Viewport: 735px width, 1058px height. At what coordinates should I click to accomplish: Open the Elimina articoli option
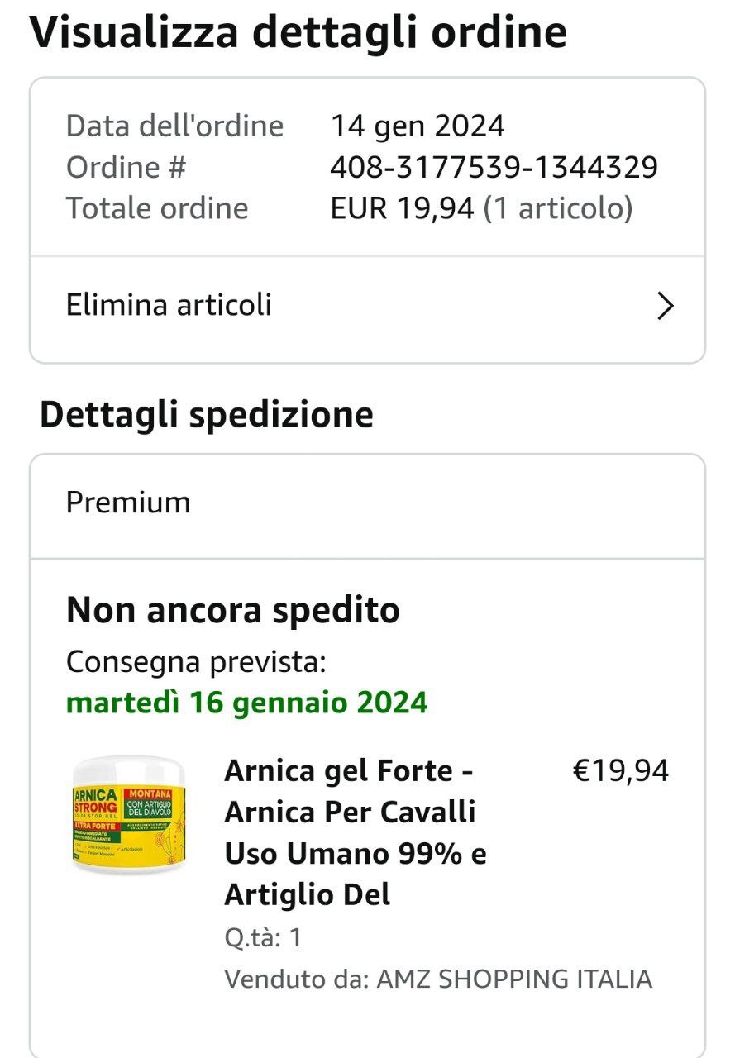click(x=169, y=305)
